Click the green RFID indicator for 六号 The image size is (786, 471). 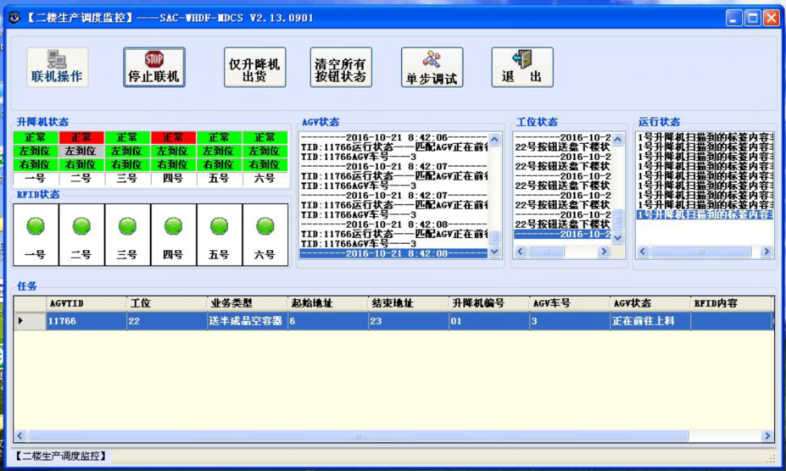point(265,226)
